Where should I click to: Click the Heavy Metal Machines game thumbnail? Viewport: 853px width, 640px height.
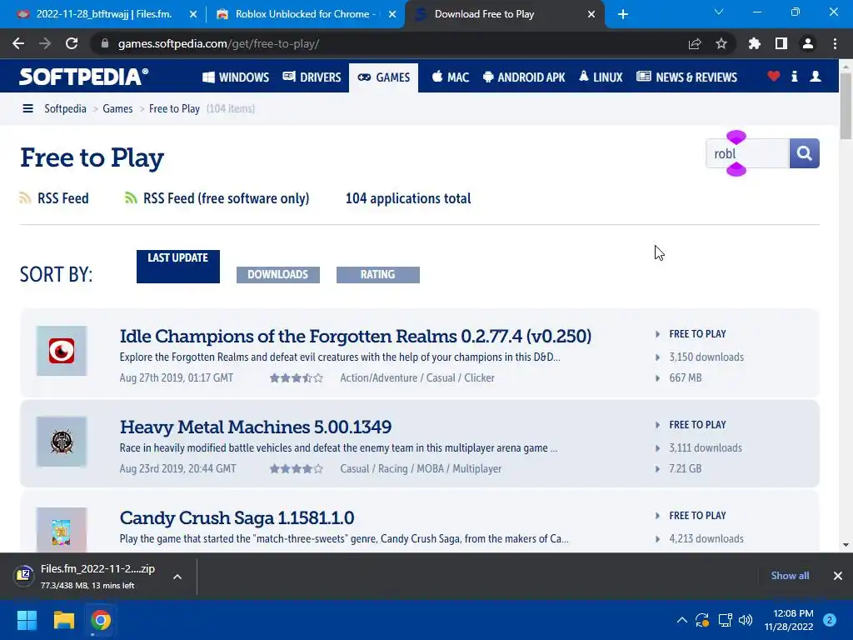(62, 442)
